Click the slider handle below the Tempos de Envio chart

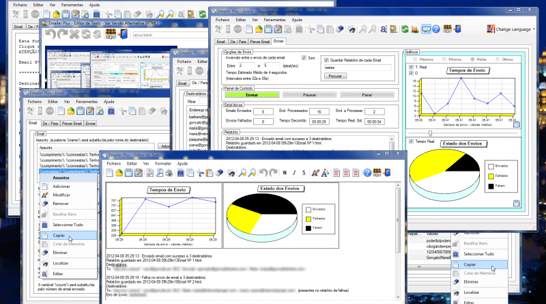point(429,133)
